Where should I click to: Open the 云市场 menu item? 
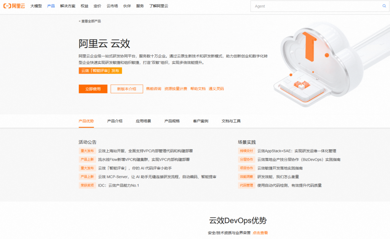112,6
